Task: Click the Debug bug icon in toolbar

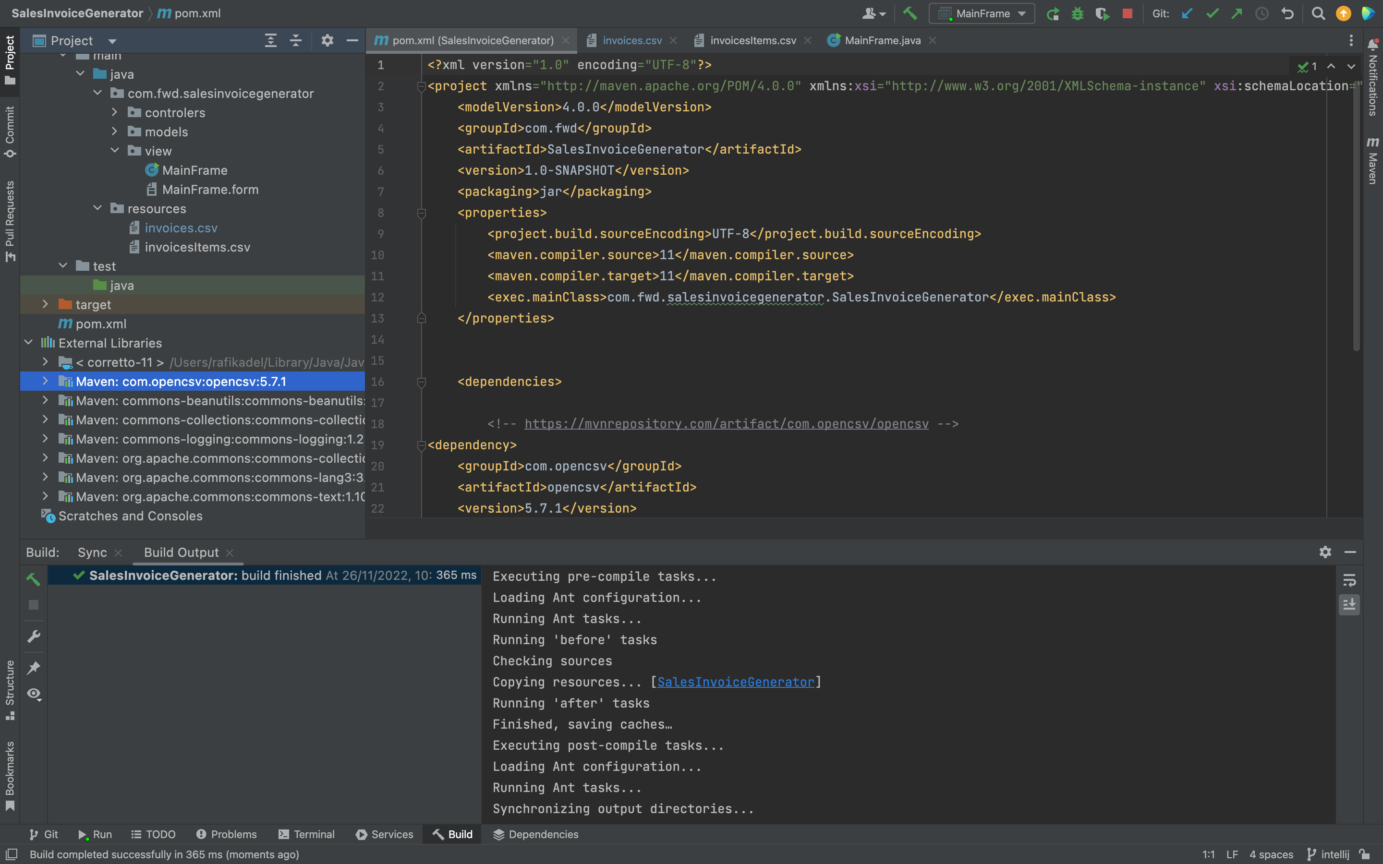Action: pyautogui.click(x=1077, y=13)
